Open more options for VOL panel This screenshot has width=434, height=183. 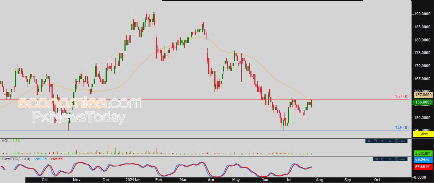(403, 141)
